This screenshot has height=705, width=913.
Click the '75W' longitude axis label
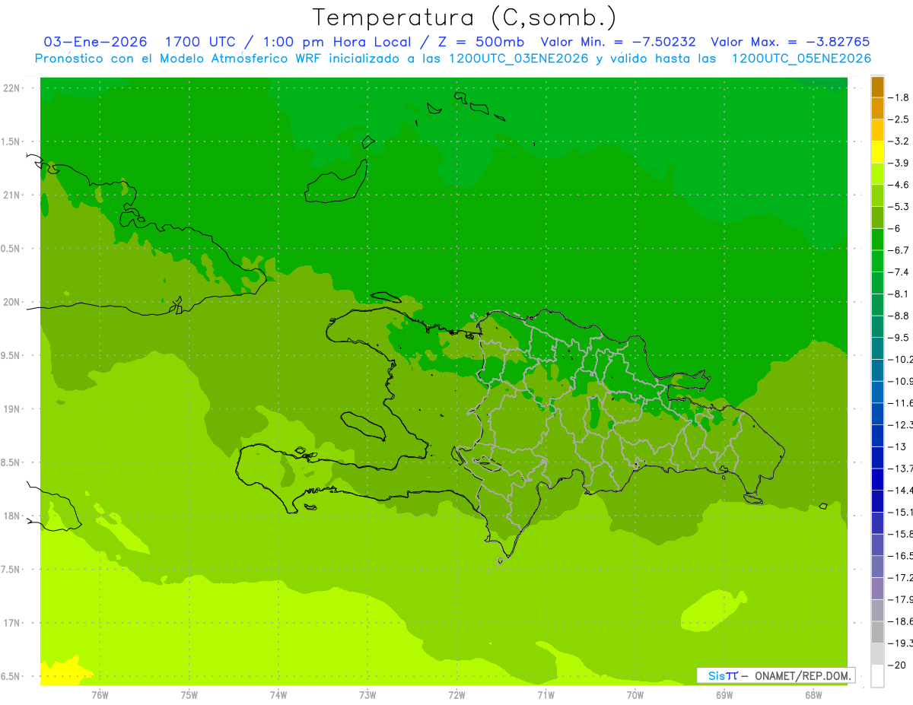189,696
